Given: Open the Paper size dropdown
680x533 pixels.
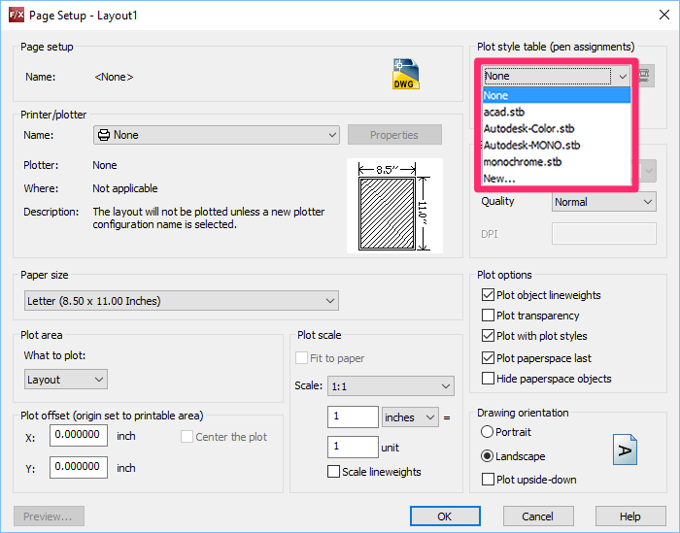Looking at the screenshot, I should coord(182,301).
